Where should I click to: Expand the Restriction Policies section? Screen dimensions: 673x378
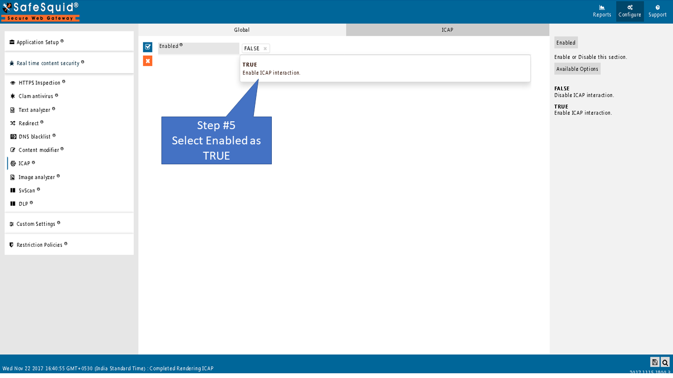pos(39,245)
